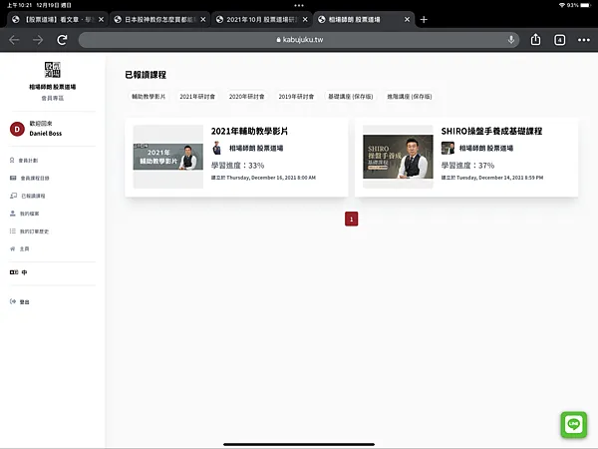
Task: Filter by 2019年研討會 category
Action: pyautogui.click(x=296, y=97)
